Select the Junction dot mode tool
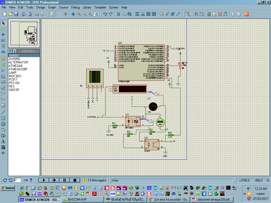 click(3, 35)
